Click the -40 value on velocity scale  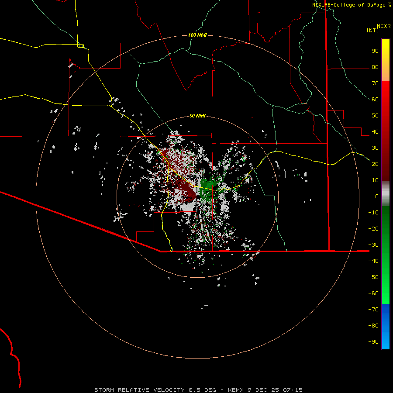click(x=373, y=261)
